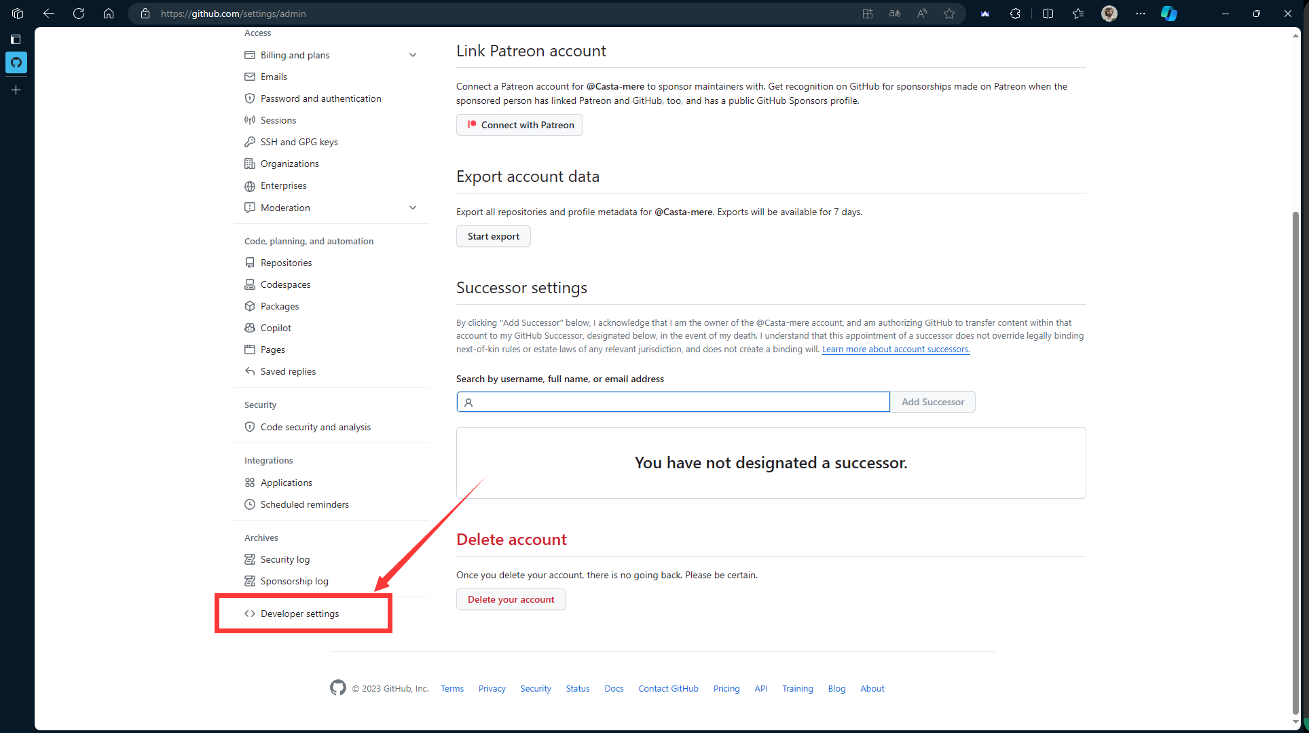Open Learn more about account successors link
This screenshot has height=733, width=1309.
coord(896,349)
